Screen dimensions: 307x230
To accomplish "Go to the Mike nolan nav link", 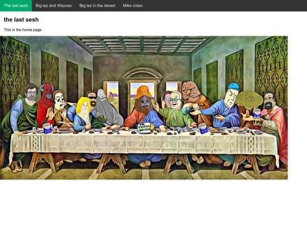I will 132,6.
